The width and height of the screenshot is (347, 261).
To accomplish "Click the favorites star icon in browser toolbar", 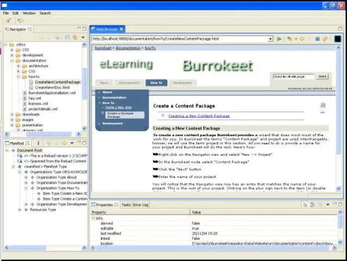I will coord(289,39).
